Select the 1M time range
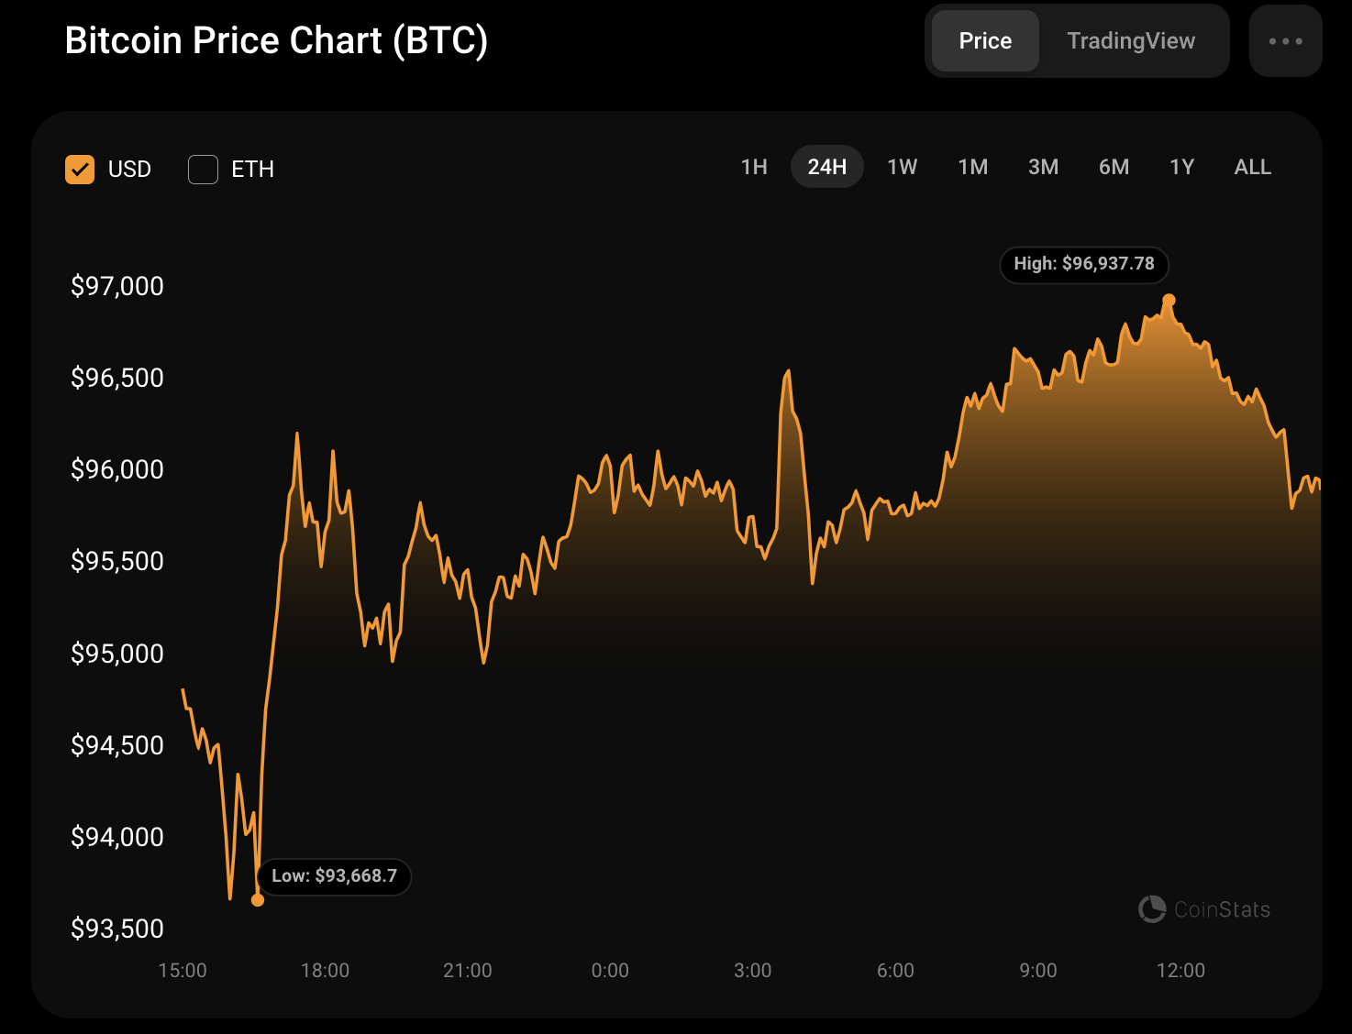 pyautogui.click(x=973, y=167)
